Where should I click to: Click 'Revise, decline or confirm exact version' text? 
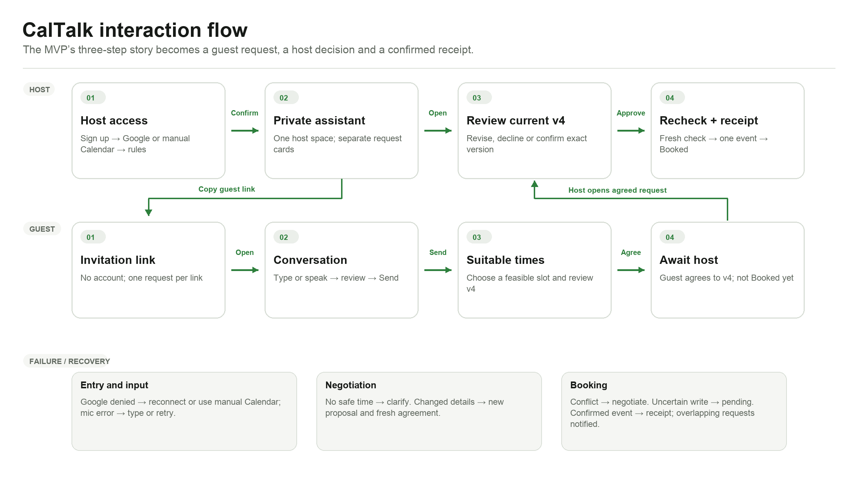point(527,144)
